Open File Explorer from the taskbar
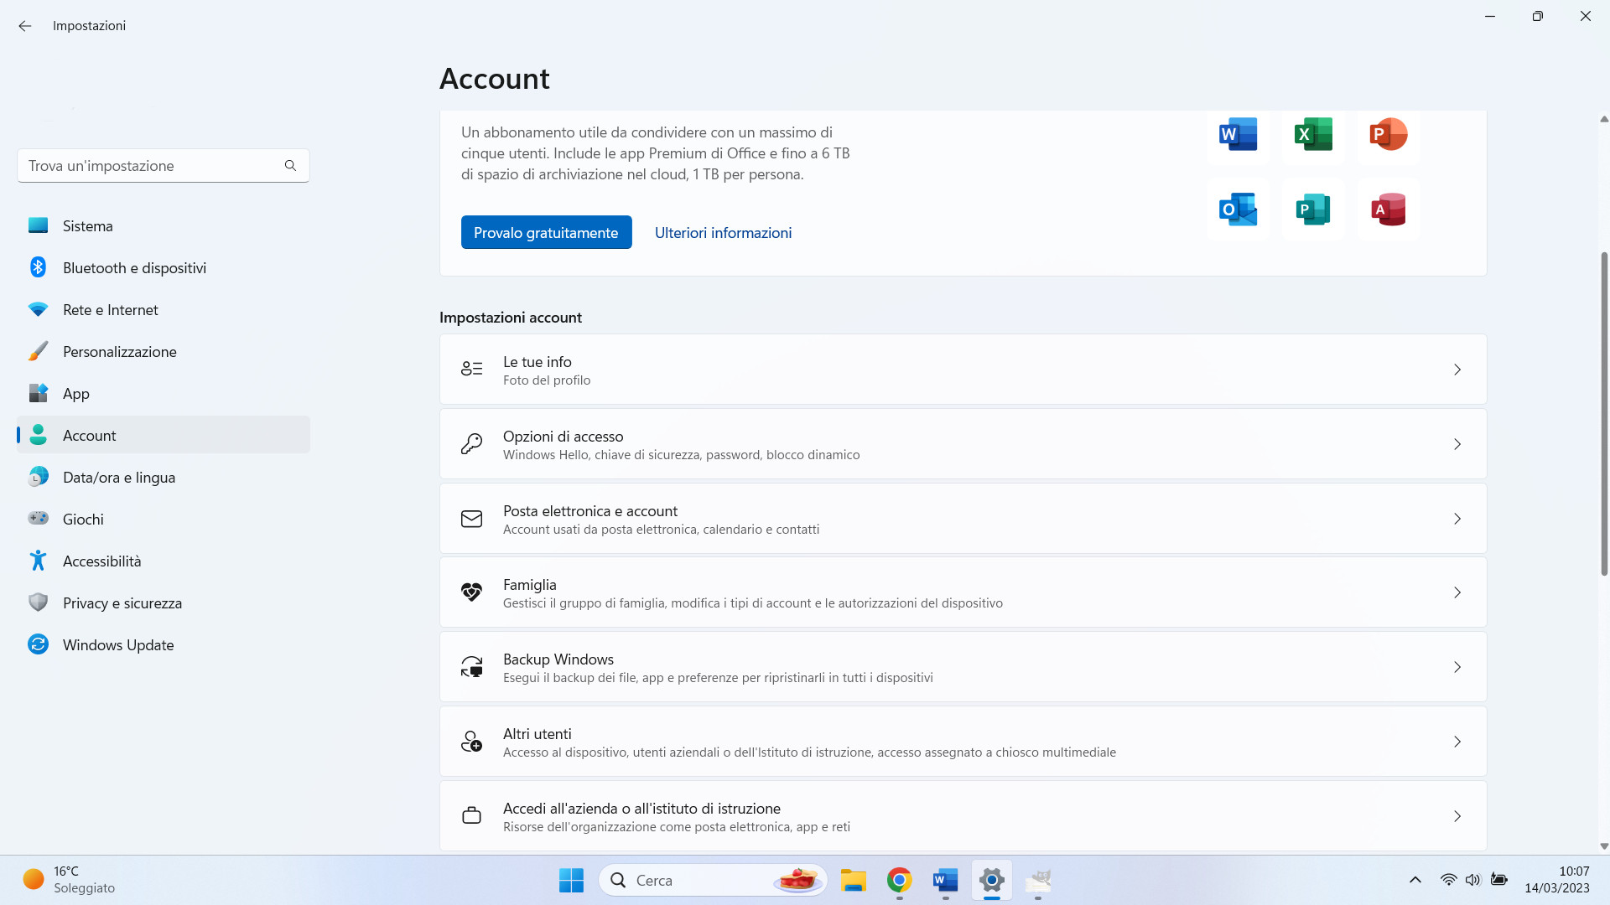This screenshot has width=1610, height=905. click(x=854, y=881)
